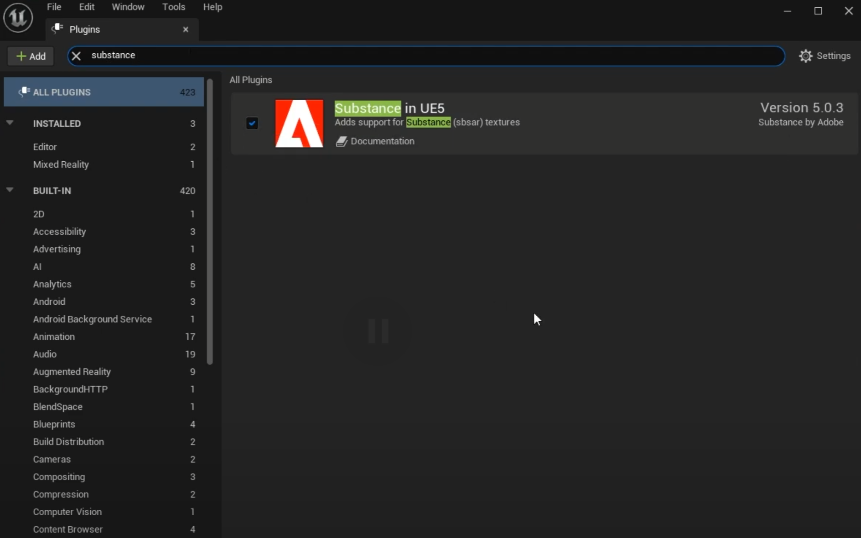Open the Substance Documentation link
Image resolution: width=861 pixels, height=538 pixels.
(x=382, y=141)
